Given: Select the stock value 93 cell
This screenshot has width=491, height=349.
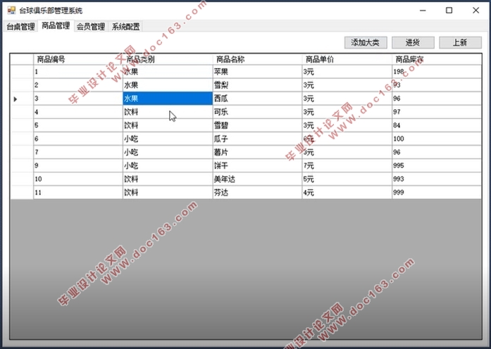Looking at the screenshot, I should coord(437,85).
